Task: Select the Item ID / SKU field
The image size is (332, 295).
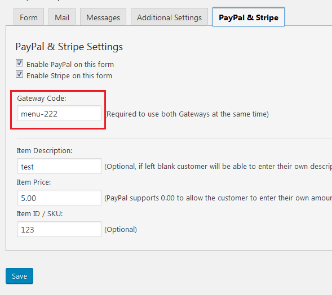Action: (59, 229)
